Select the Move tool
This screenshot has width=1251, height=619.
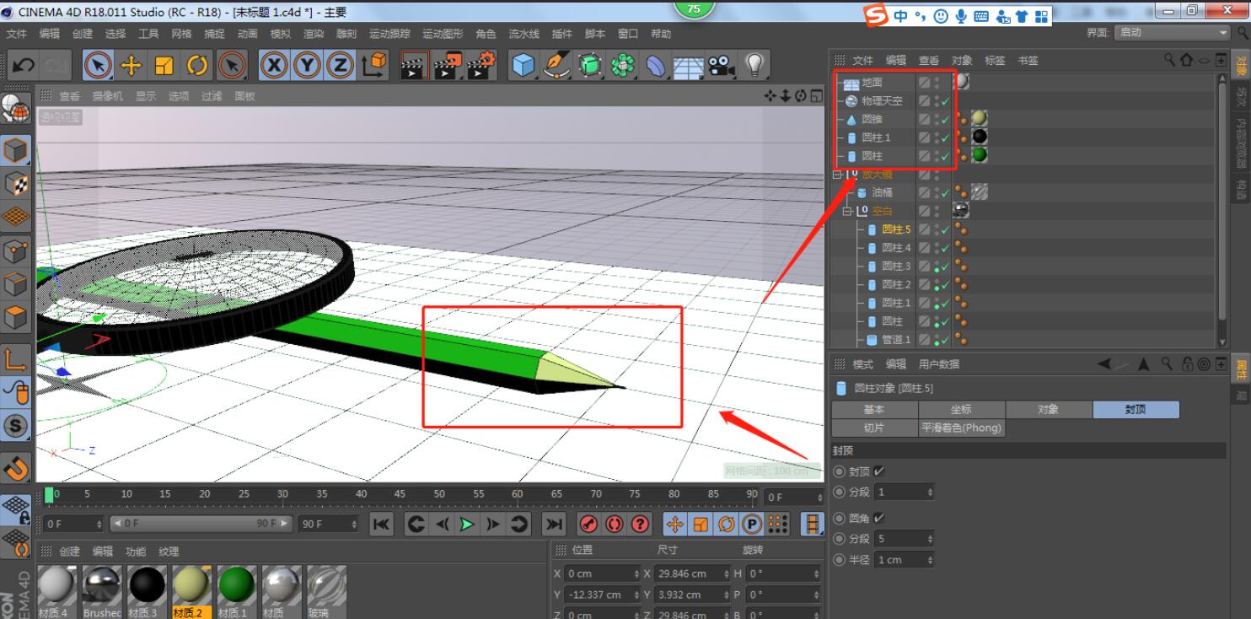pos(131,65)
